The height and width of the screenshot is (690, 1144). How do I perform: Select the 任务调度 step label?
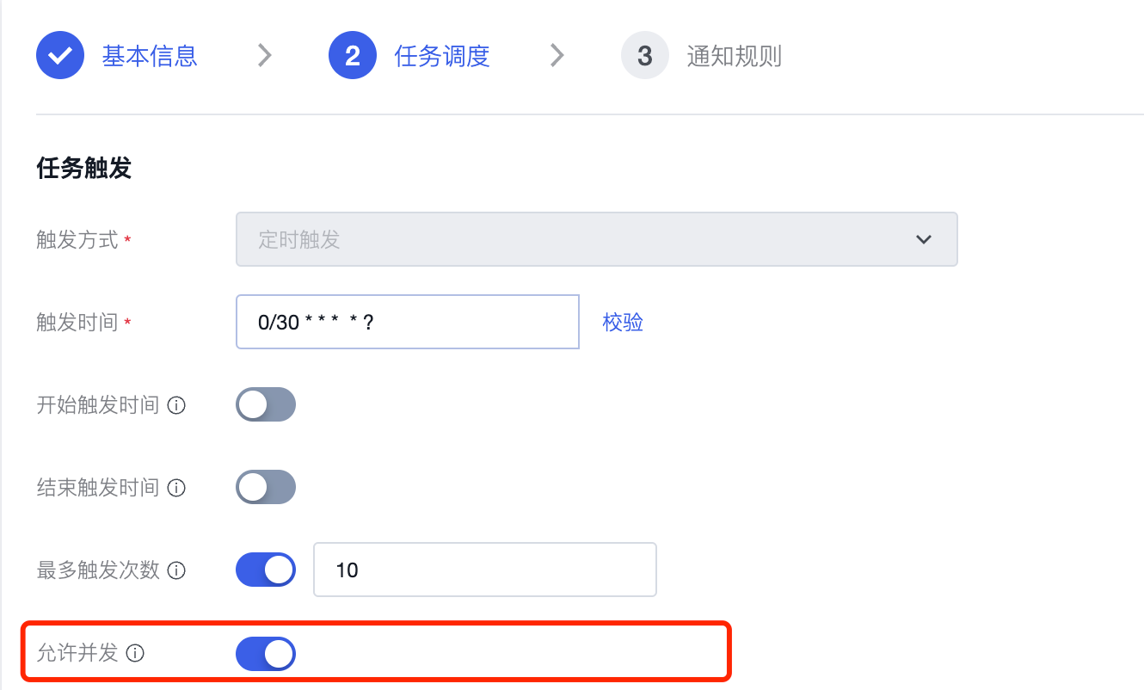(x=442, y=57)
